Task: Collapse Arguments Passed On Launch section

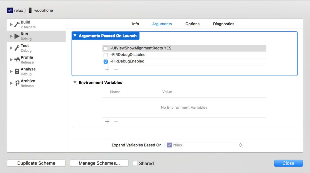Action: 75,36
